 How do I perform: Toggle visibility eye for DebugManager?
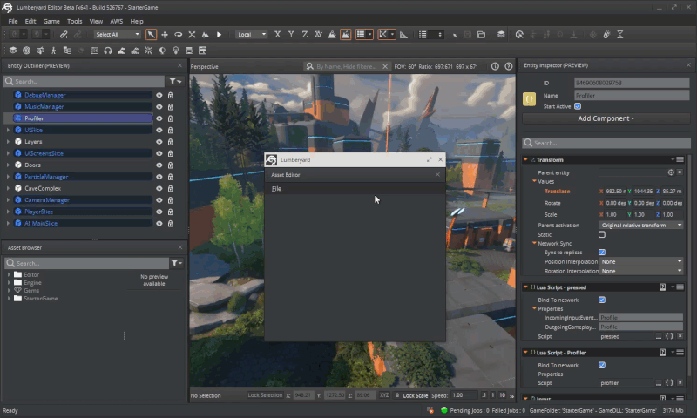point(159,95)
